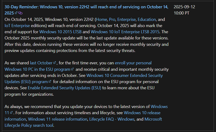The image size is (216, 132).
Task: Click external-link icon after "Updates (ESU) program"
Action: click(50, 82)
